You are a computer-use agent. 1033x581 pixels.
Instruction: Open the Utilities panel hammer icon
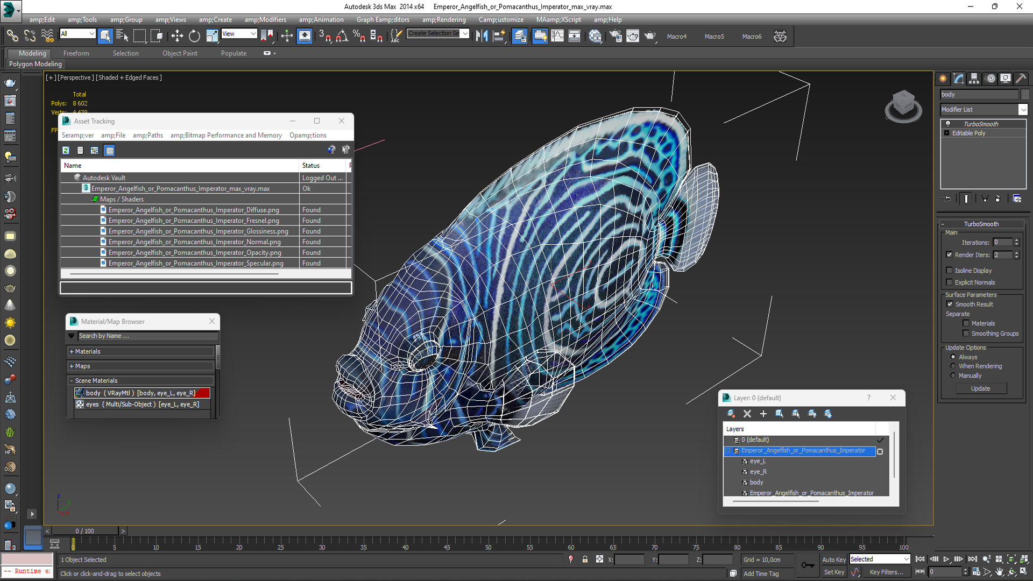click(1021, 79)
